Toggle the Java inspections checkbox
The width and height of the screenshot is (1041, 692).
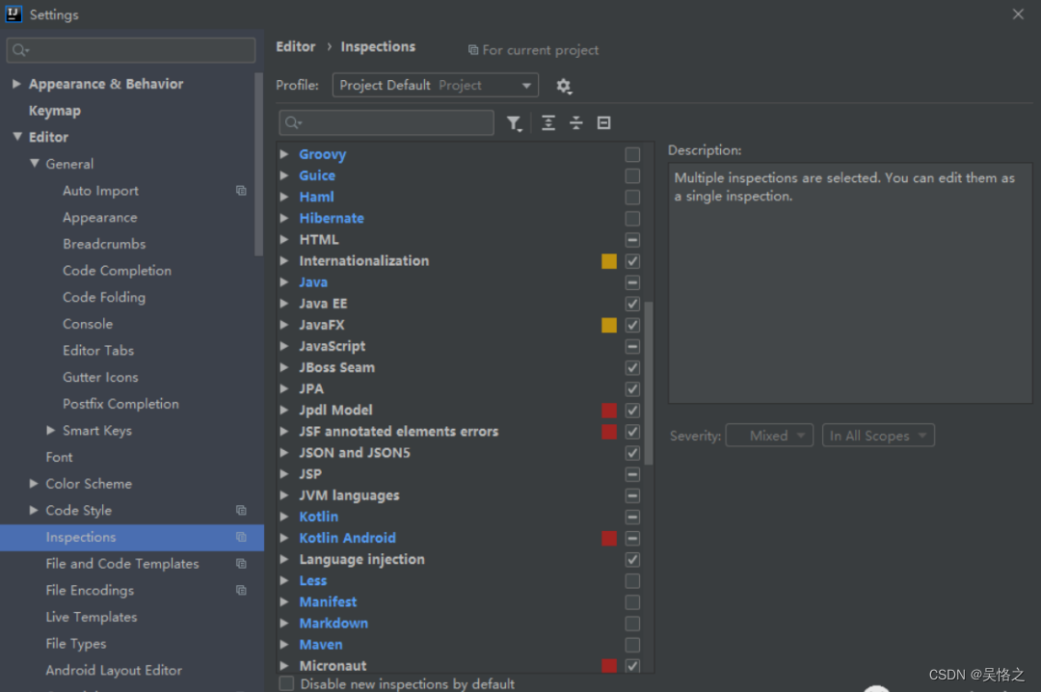[x=632, y=282]
